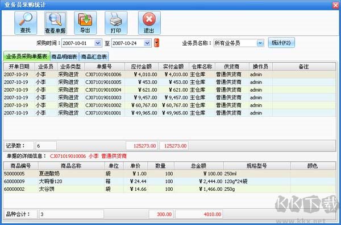The image size is (341, 225).
Task: Select document row CJ071019010004
Action: tap(169, 90)
